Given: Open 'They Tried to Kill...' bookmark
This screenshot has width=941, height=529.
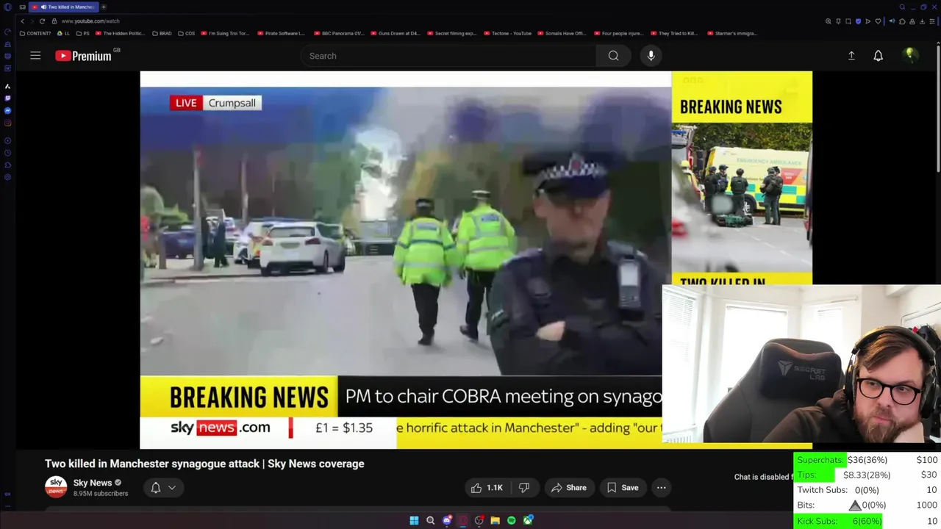Looking at the screenshot, I should (x=674, y=33).
